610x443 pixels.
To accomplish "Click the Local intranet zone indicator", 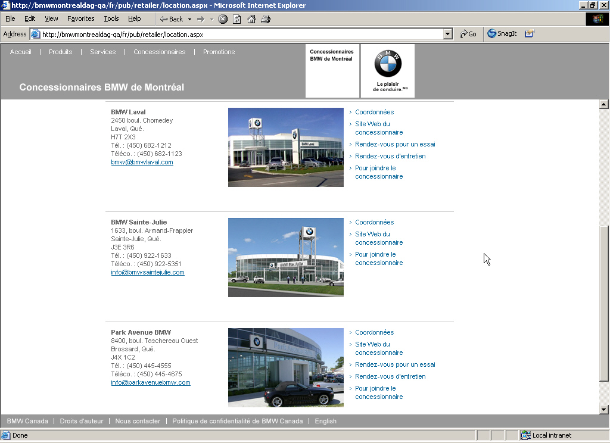I will (x=546, y=435).
